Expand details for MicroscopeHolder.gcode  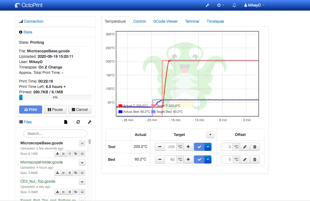click(x=82, y=162)
